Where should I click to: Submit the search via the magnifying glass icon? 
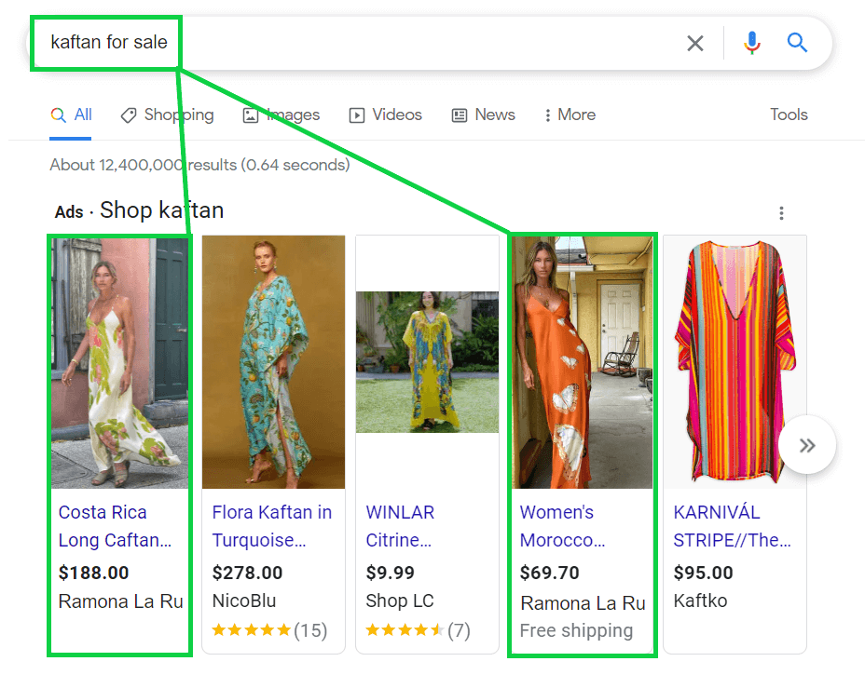click(797, 43)
